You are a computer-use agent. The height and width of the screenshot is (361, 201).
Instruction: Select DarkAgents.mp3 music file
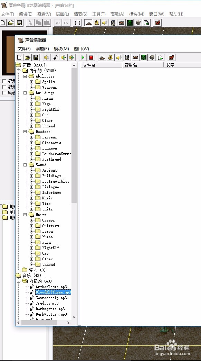click(x=50, y=309)
